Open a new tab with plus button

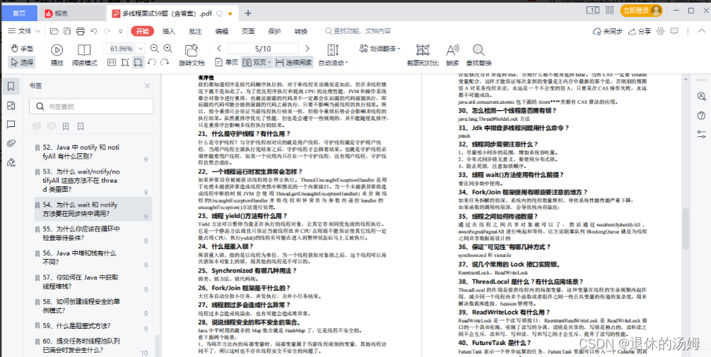(247, 13)
